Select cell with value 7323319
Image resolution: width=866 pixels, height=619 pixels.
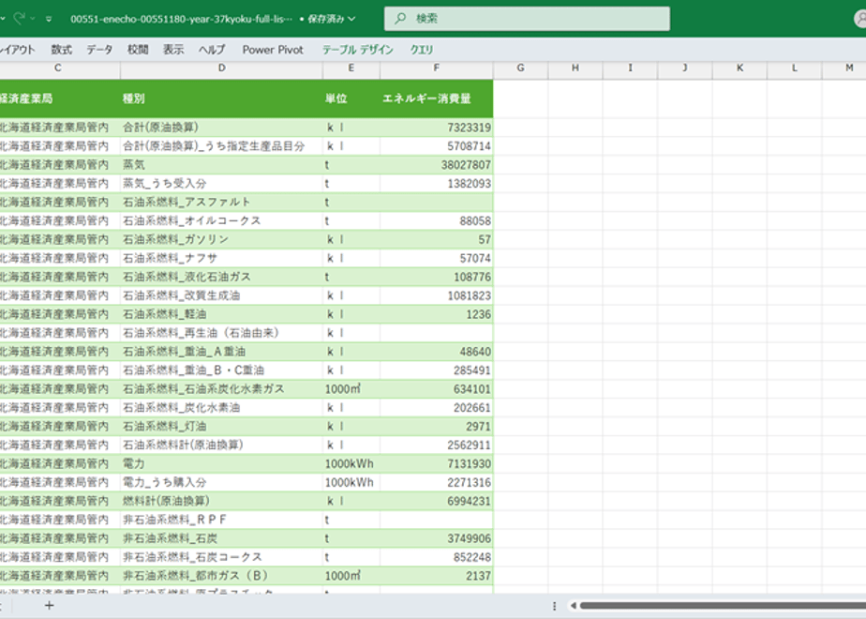click(437, 128)
